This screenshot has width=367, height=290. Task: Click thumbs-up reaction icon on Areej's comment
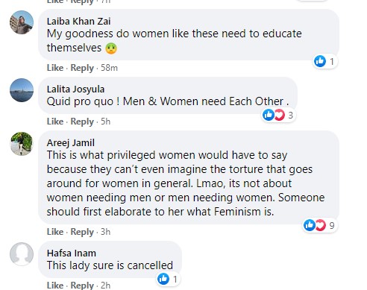(310, 225)
